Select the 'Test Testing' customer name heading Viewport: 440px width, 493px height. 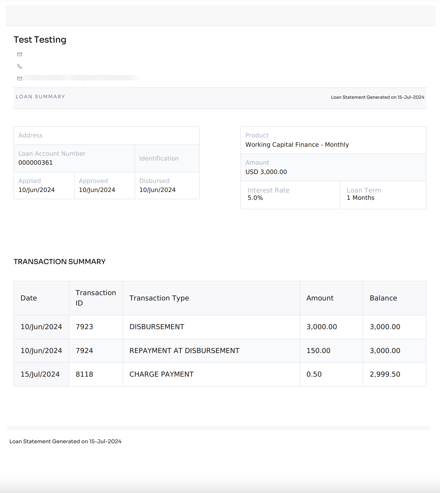pos(40,40)
